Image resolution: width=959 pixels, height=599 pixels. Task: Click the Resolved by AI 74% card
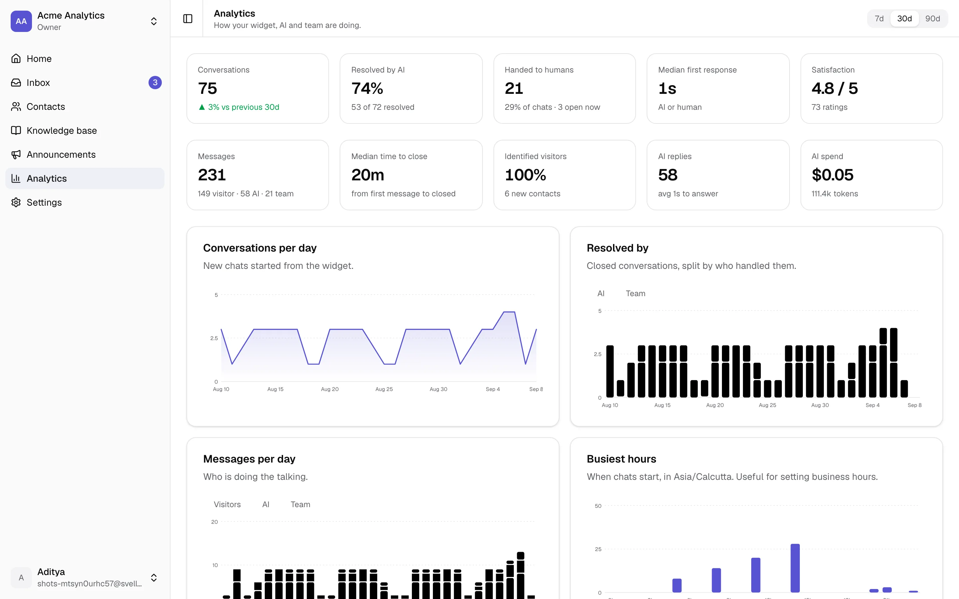pyautogui.click(x=411, y=88)
